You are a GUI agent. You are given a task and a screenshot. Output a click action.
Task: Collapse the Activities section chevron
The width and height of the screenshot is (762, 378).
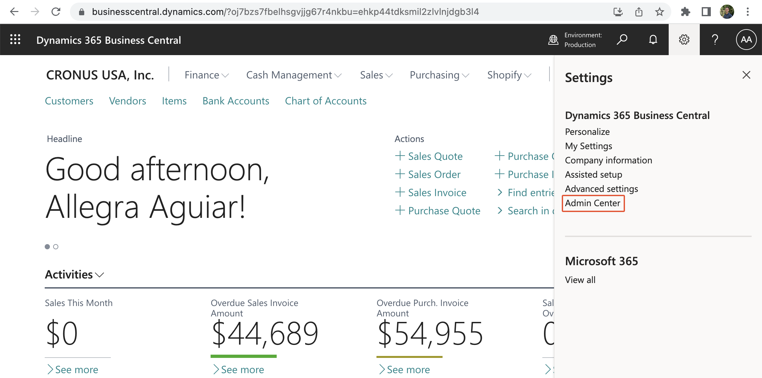pos(100,275)
